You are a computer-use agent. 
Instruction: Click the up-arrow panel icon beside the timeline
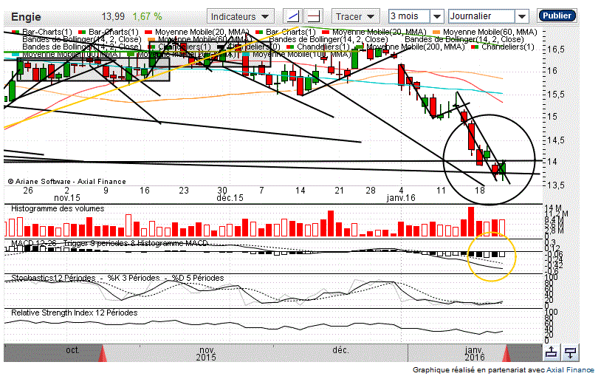[552, 352]
